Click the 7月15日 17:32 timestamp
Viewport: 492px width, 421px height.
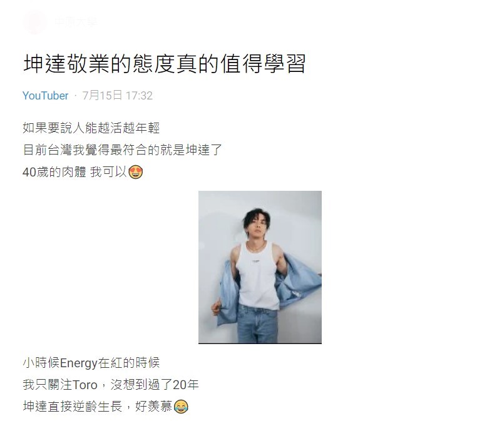(117, 96)
